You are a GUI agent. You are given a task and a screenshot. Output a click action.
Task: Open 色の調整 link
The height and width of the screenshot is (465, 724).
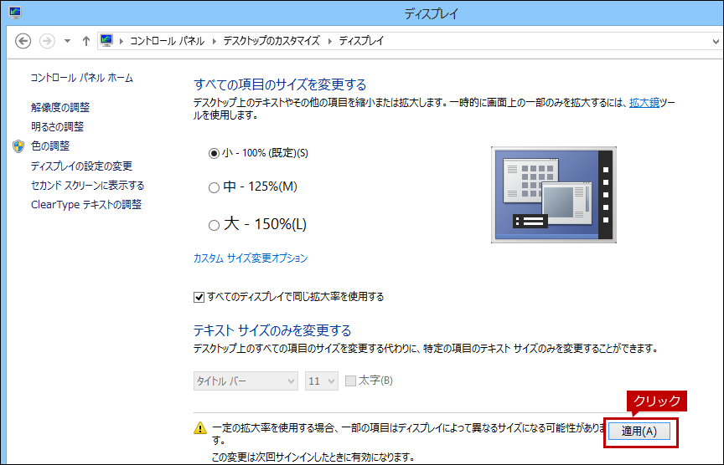click(x=50, y=146)
